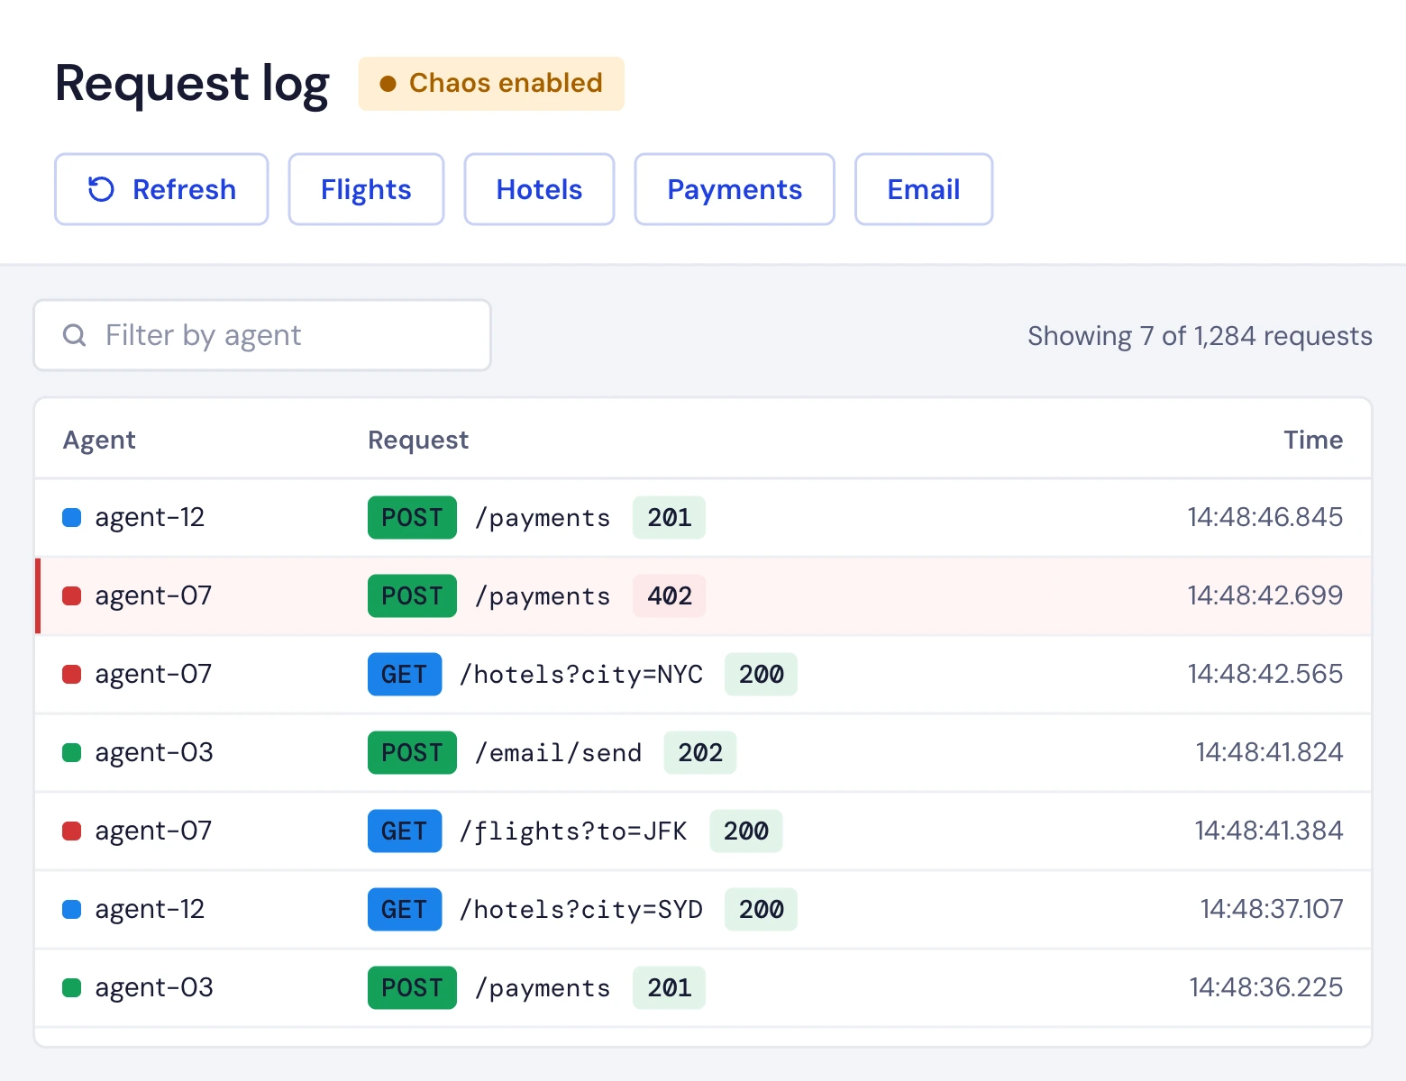Click the Refresh button
The height and width of the screenshot is (1081, 1406).
pos(161,189)
